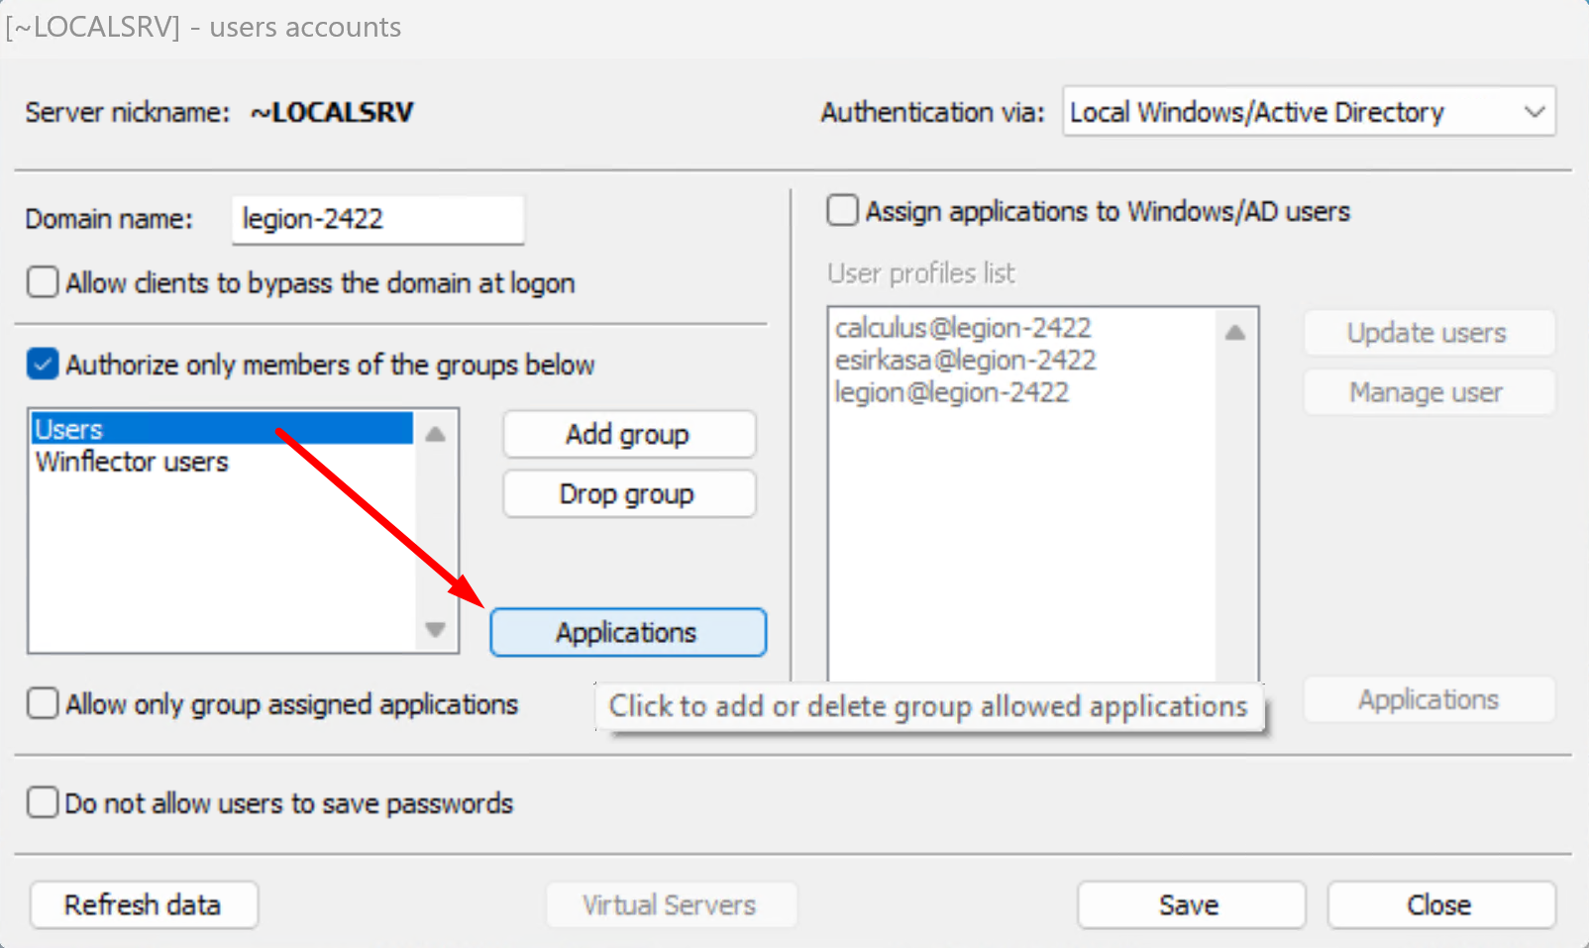Image resolution: width=1589 pixels, height=948 pixels.
Task: Click the Refresh data button
Action: click(144, 904)
